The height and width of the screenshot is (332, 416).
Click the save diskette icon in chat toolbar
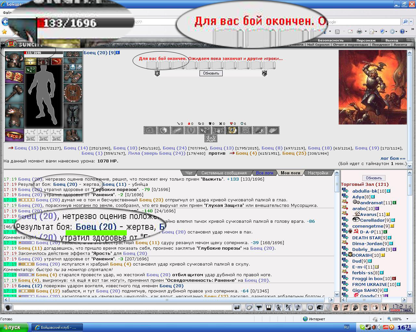tap(268, 308)
